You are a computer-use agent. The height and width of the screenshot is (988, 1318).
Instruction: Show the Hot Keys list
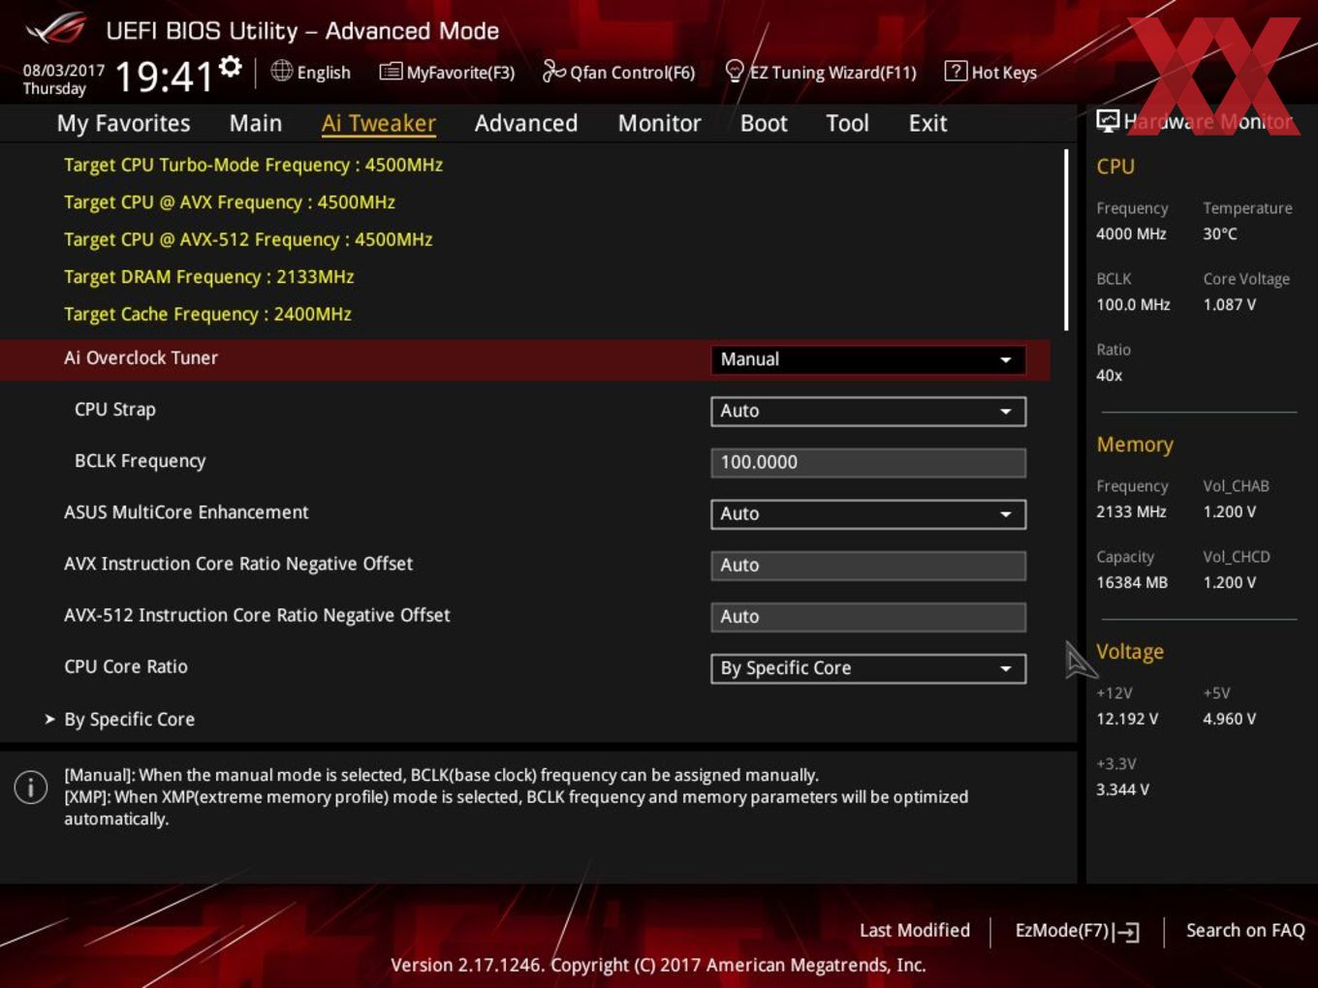pyautogui.click(x=990, y=72)
